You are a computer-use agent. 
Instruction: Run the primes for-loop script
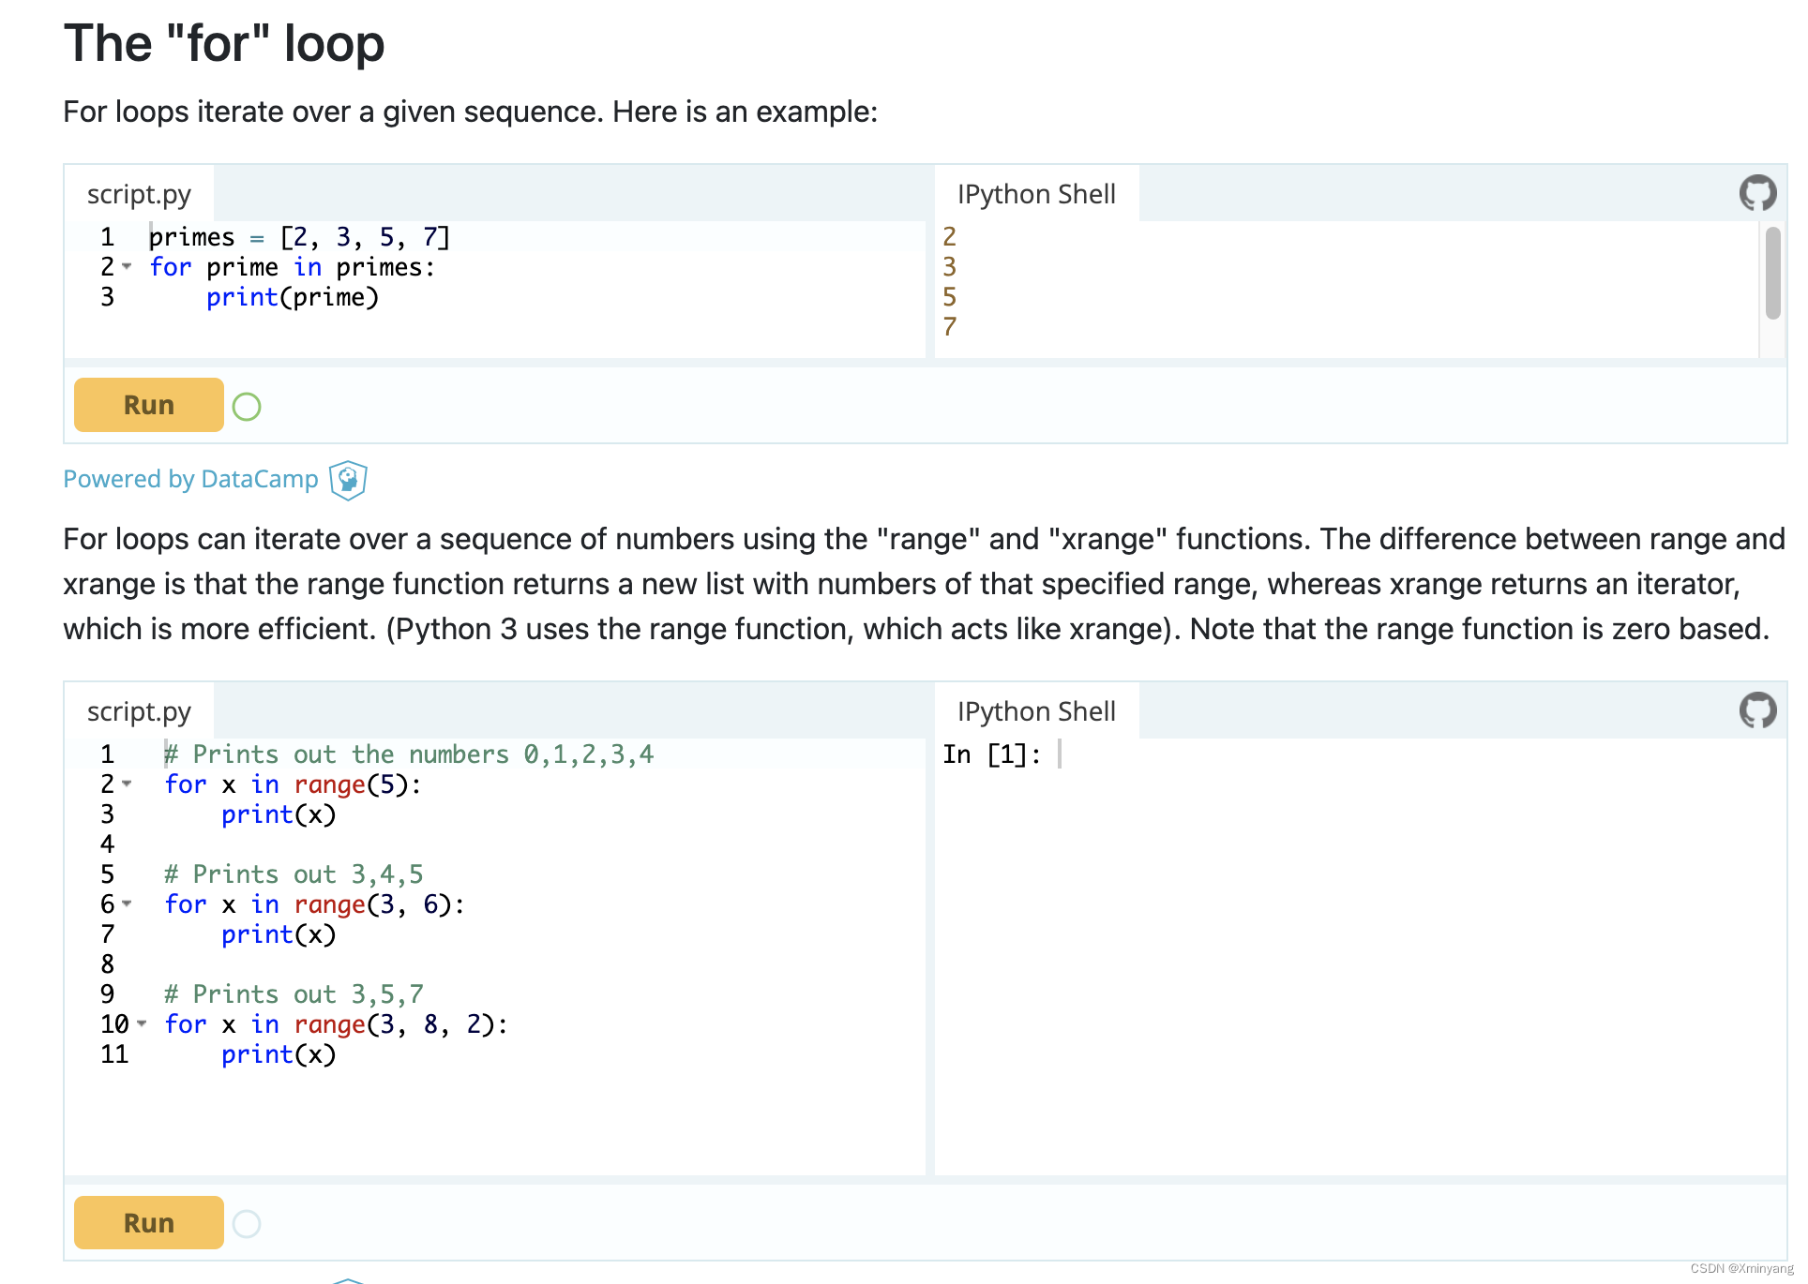point(148,405)
